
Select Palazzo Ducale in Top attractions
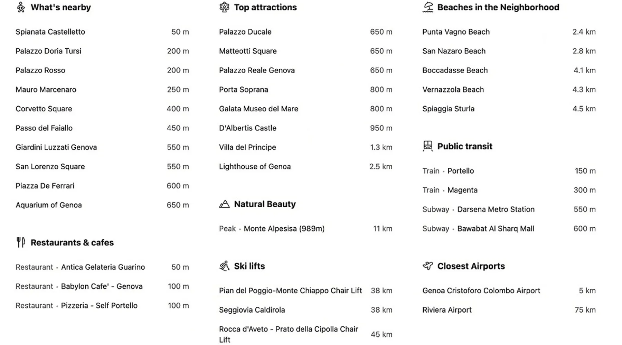(x=245, y=32)
